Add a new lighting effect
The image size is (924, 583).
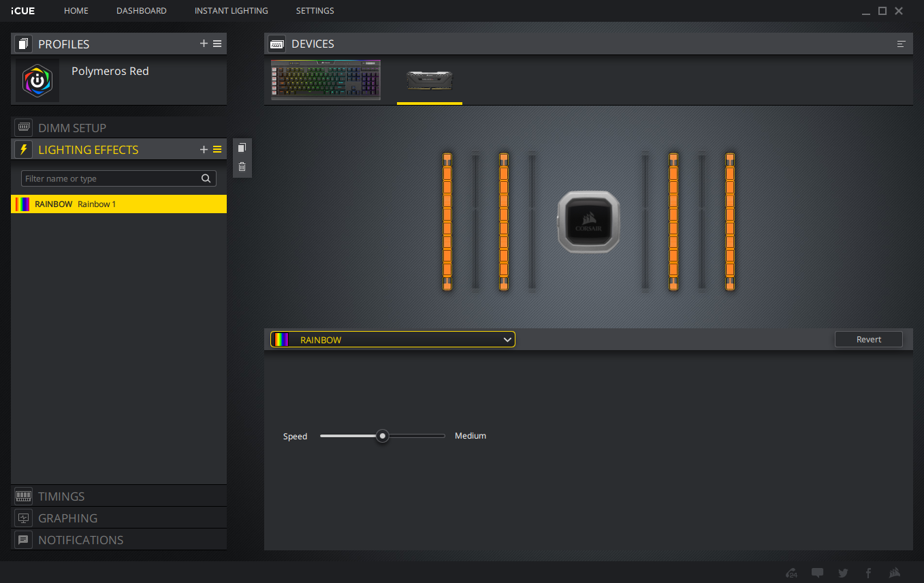204,149
